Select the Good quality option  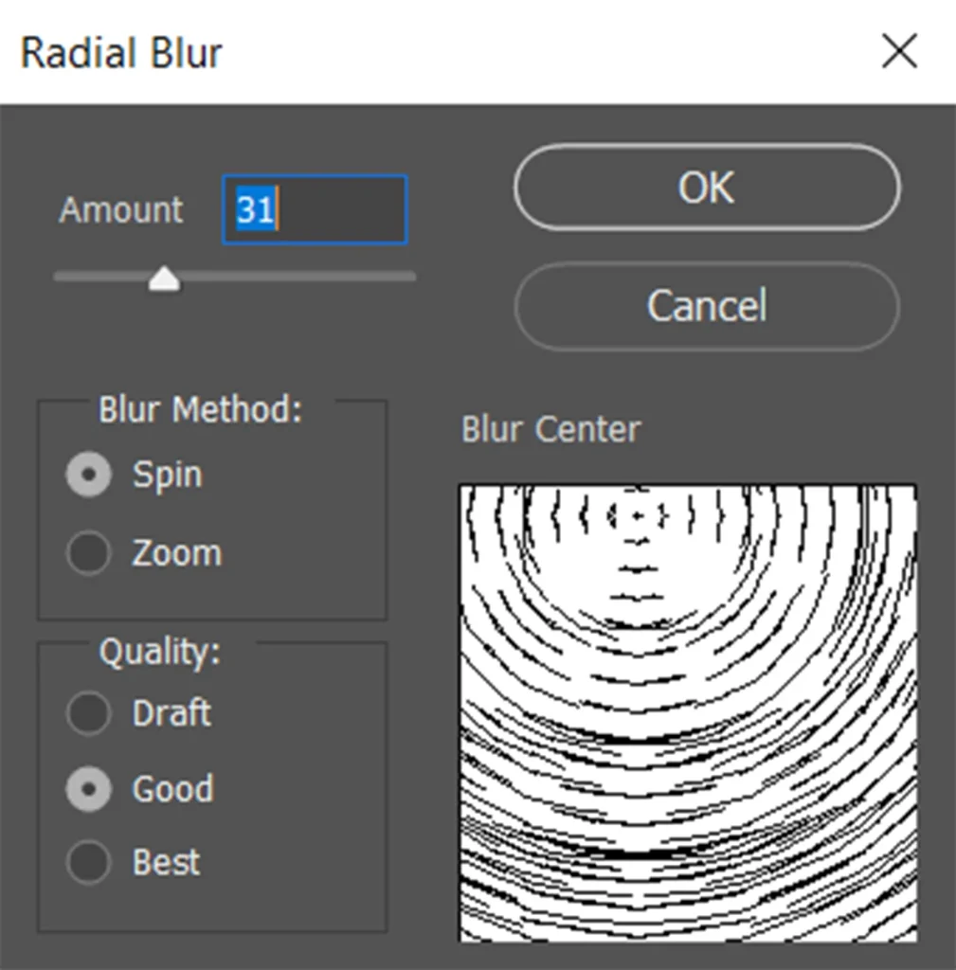coord(88,788)
